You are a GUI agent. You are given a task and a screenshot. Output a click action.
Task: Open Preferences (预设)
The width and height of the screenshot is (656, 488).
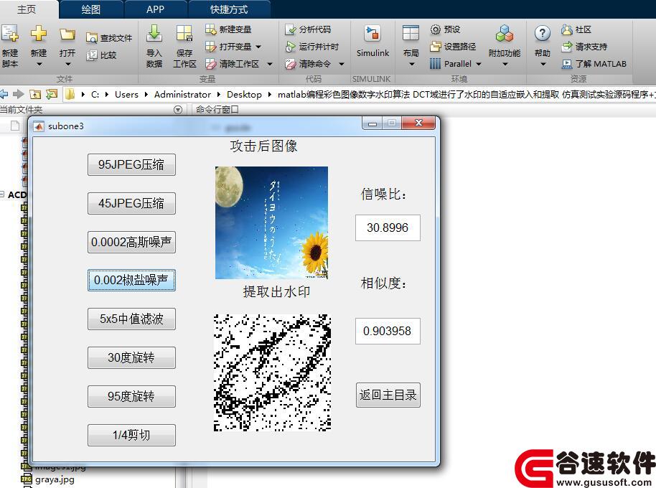tap(445, 29)
